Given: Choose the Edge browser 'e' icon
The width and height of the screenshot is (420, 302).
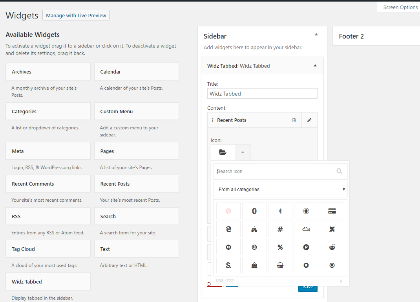Looking at the screenshot, I should click(228, 229).
